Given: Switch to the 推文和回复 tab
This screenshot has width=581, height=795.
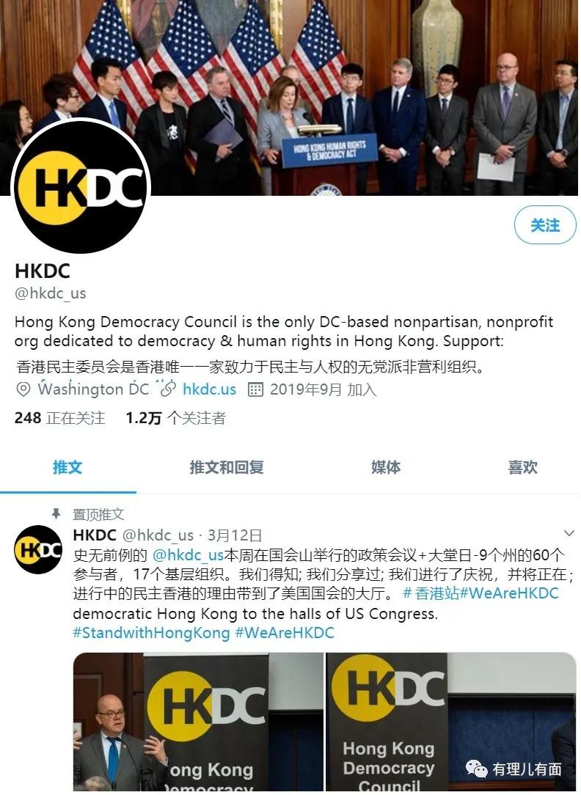Looking at the screenshot, I should click(x=226, y=467).
